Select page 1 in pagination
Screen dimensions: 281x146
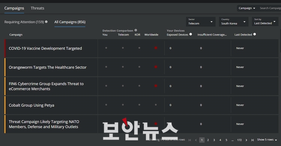click(202, 140)
